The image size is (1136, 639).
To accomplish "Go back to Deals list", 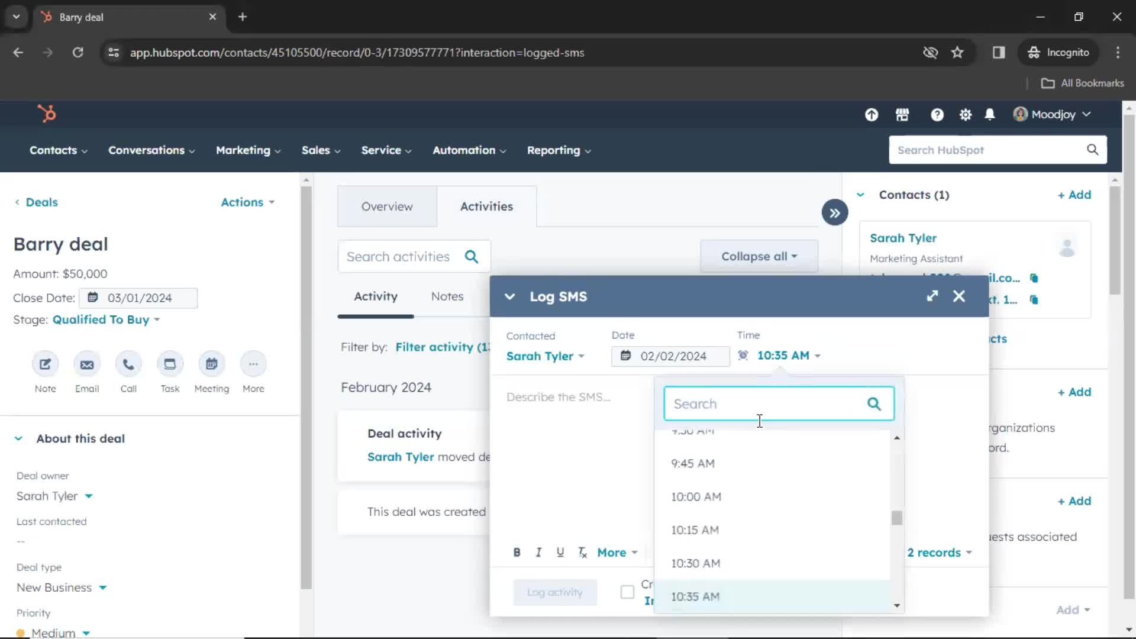I will 36,202.
